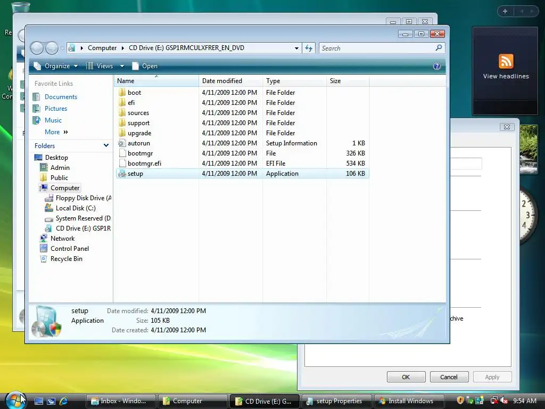Click in the Search box
Screen dimensions: 545x409
coord(377,48)
